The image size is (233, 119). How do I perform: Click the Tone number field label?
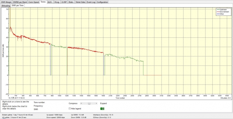point(39,103)
